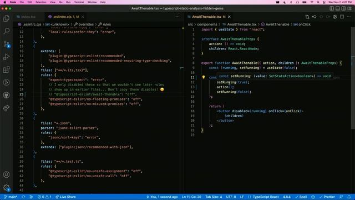Screen dimensions: 355x200
Task: Toggle secondary side bar layout icon
Action: point(343,8)
